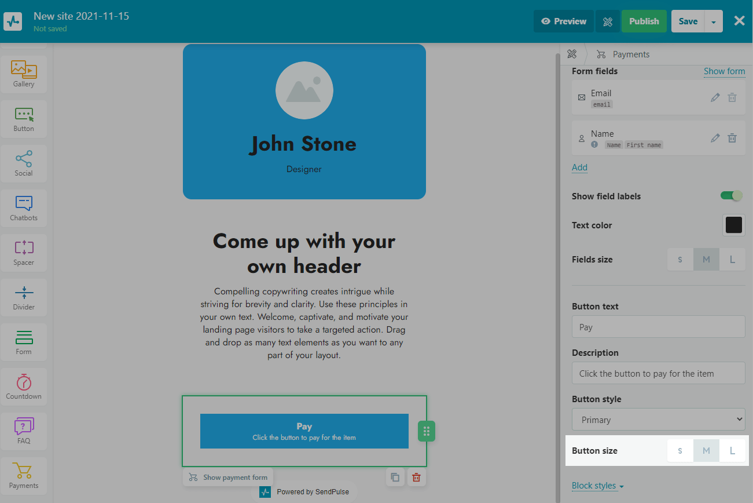Select the John Stone heading on canvas
Viewport: 753px width, 503px height.
(x=303, y=144)
